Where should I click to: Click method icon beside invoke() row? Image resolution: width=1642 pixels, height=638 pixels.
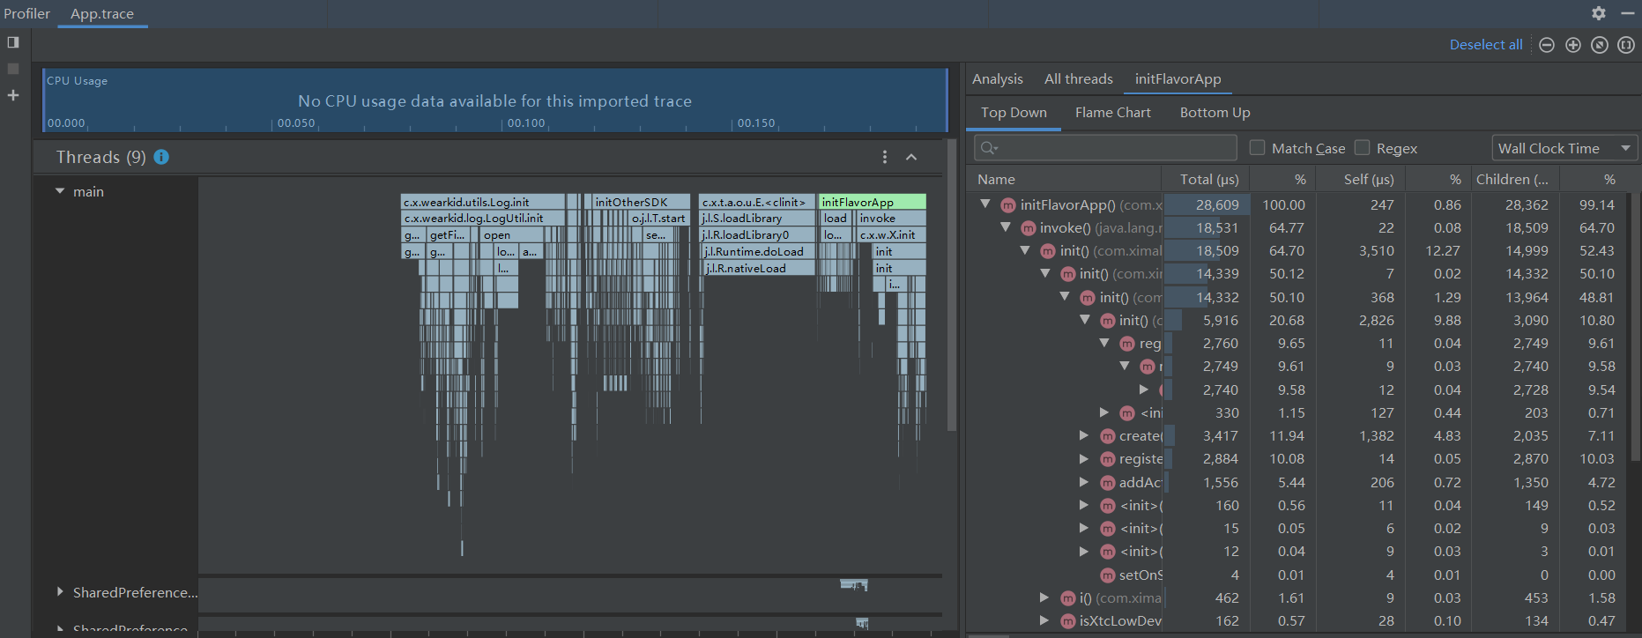(x=1028, y=228)
